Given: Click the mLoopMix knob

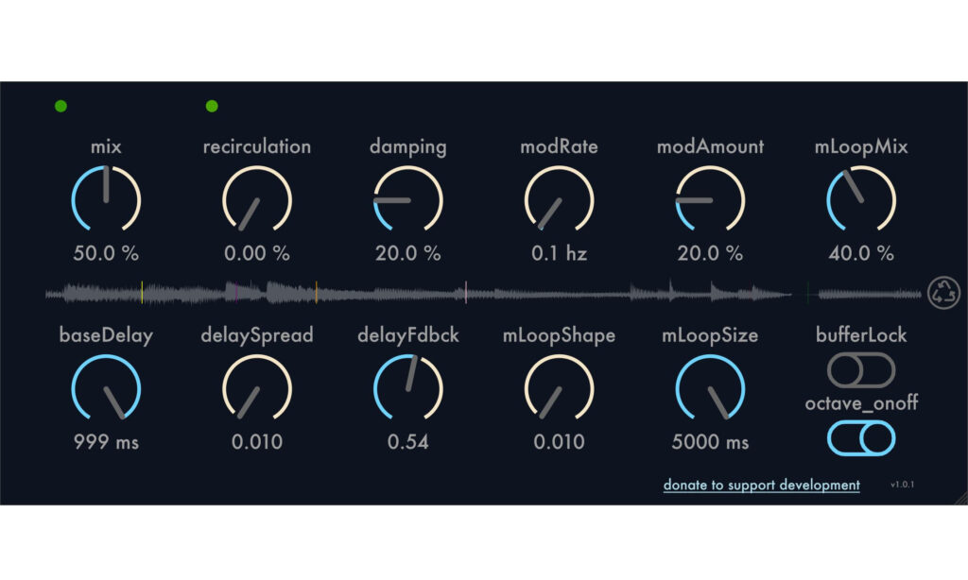Looking at the screenshot, I should (861, 199).
